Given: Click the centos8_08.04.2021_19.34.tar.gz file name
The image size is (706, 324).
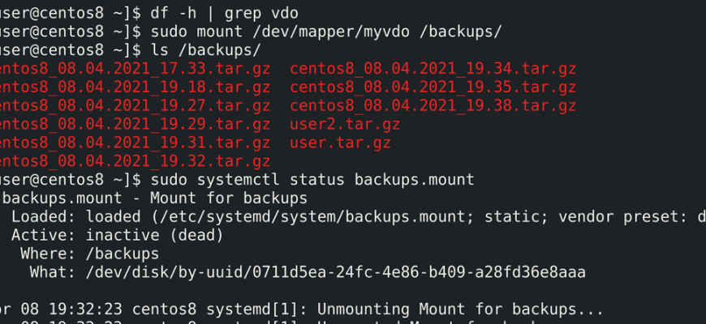Looking at the screenshot, I should click(433, 68).
